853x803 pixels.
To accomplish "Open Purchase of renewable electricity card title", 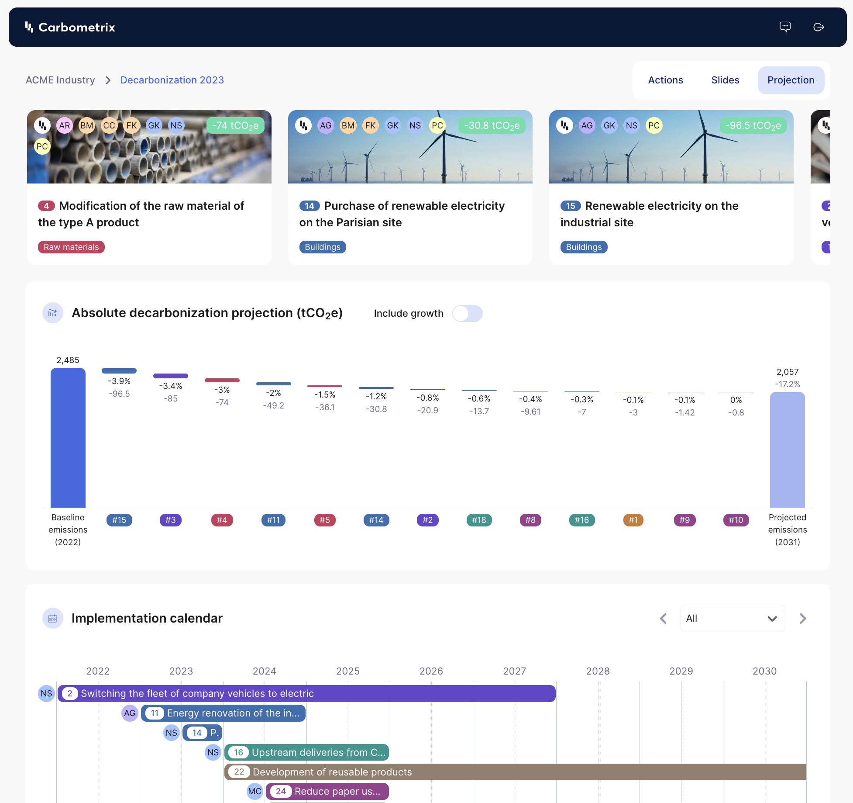I will click(402, 214).
